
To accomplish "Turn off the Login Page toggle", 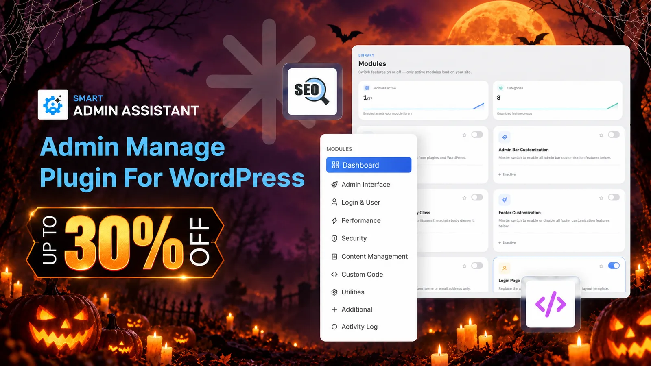I will click(614, 266).
